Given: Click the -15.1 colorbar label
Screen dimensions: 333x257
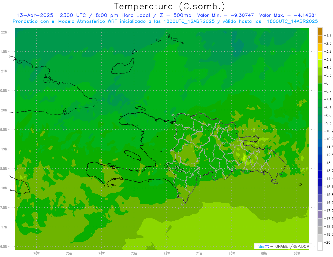Looking at the screenshot, I should pos(328,187).
